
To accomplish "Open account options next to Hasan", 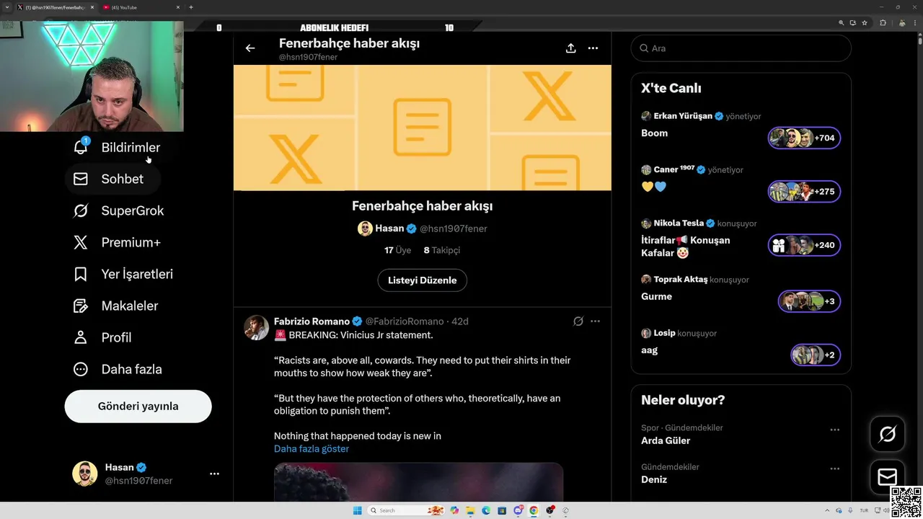I will point(214,474).
